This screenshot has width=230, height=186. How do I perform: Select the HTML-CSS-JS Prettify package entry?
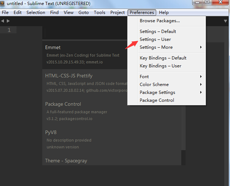coord(85,83)
